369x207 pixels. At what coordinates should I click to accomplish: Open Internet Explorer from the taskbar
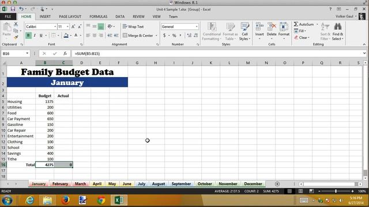pos(29,200)
